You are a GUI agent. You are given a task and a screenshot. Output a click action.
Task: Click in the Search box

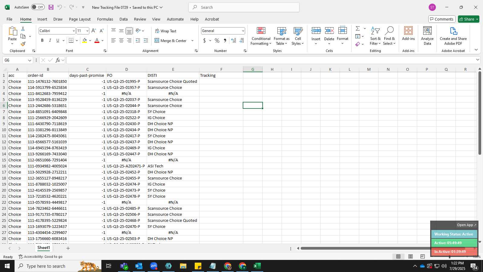point(244,7)
